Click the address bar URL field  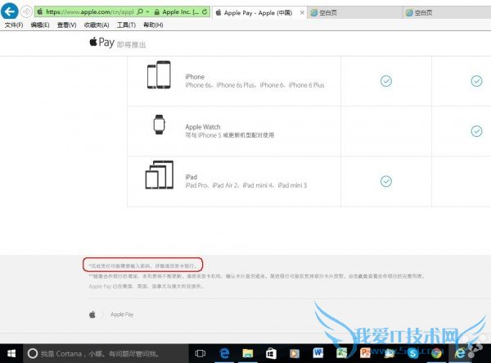pyautogui.click(x=89, y=12)
